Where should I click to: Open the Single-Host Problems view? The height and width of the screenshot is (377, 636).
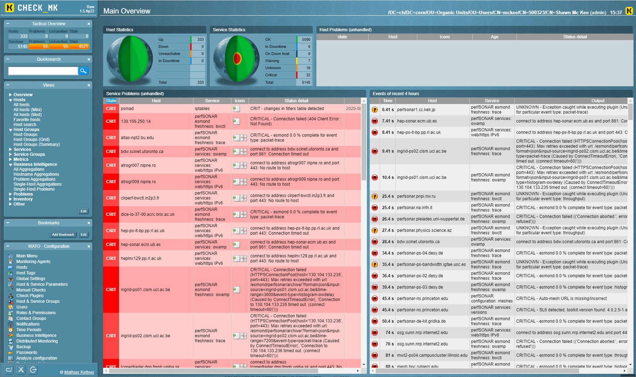point(34,189)
